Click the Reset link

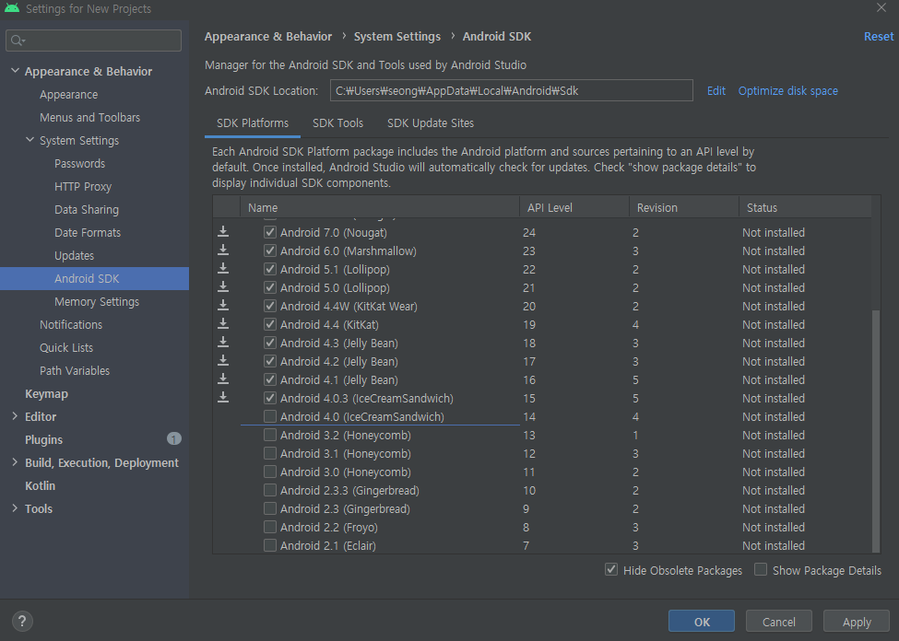point(879,36)
